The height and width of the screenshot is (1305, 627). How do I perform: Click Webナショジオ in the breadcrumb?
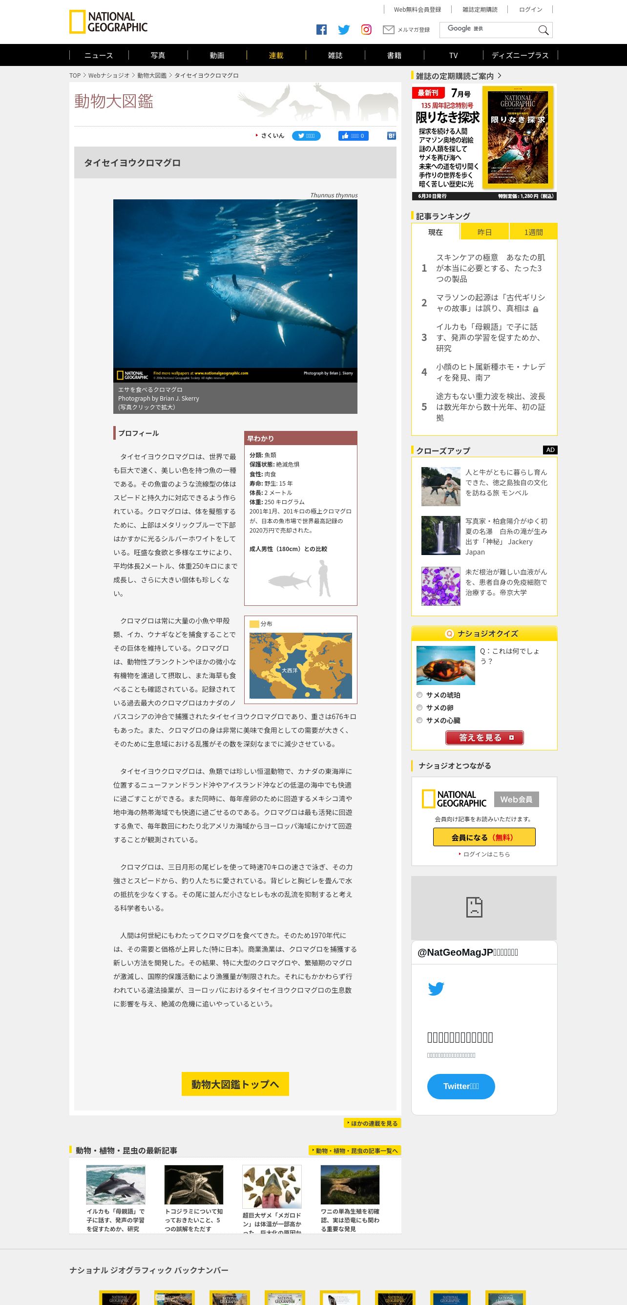[x=109, y=75]
